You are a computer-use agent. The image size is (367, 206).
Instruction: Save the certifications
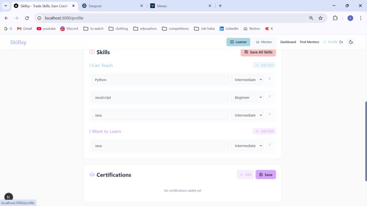(265, 175)
